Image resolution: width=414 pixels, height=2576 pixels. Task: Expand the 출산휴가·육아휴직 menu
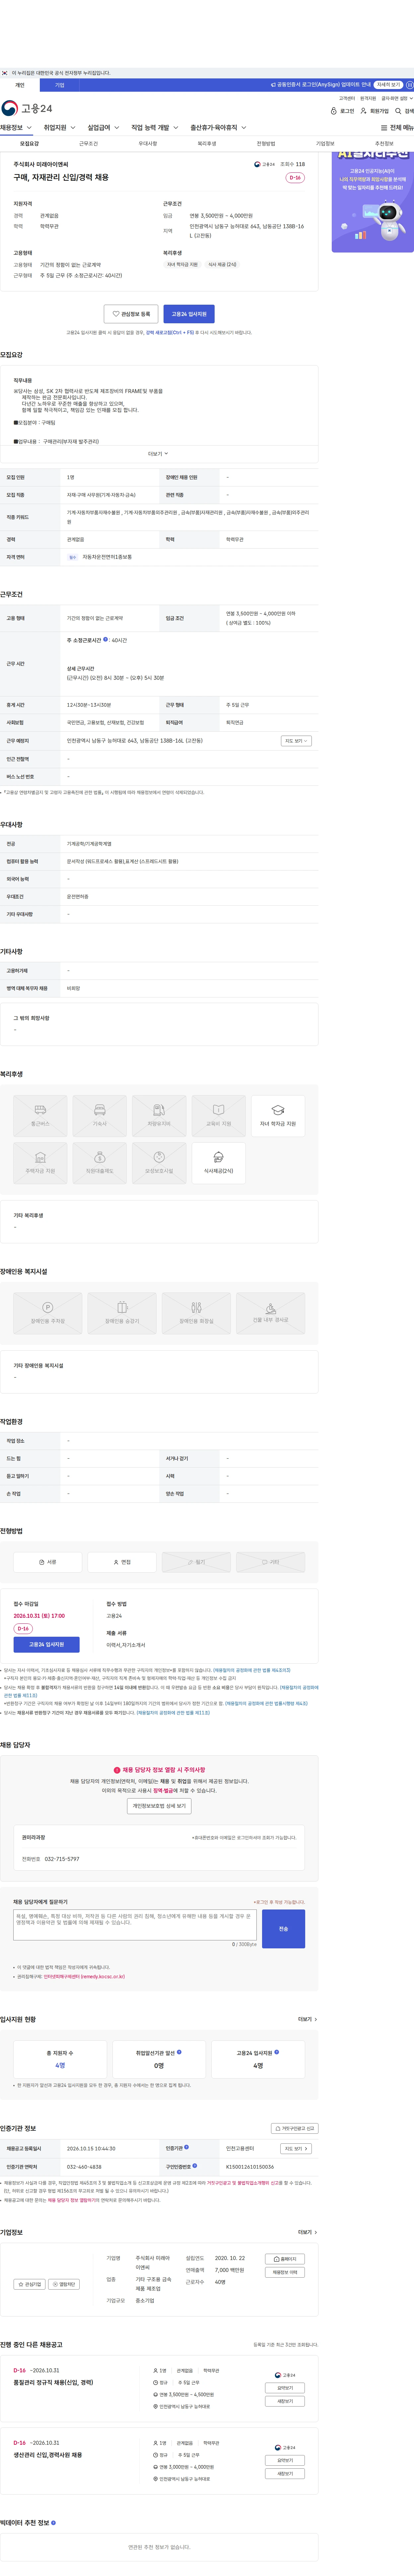click(219, 128)
